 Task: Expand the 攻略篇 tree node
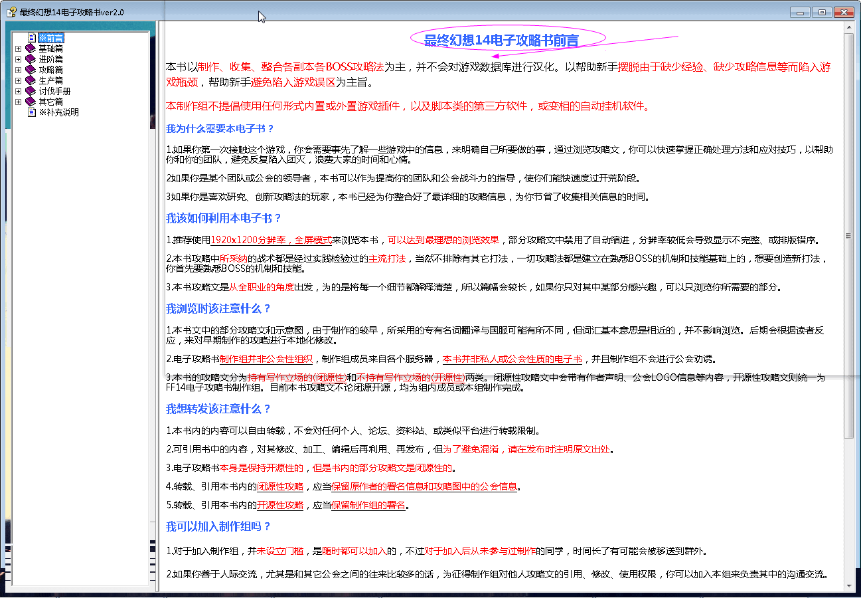pyautogui.click(x=19, y=70)
